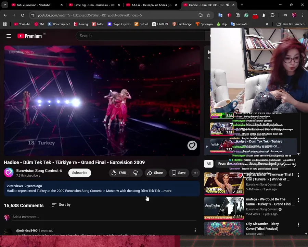Image resolution: width=308 pixels, height=247 pixels.
Task: Open the Notion extension icon
Action: [238, 15]
